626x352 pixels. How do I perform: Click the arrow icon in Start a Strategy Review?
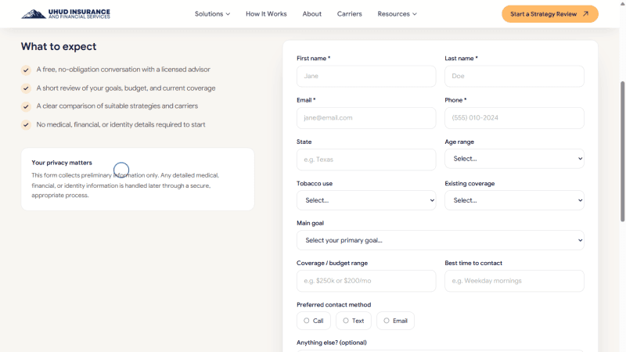pos(585,14)
